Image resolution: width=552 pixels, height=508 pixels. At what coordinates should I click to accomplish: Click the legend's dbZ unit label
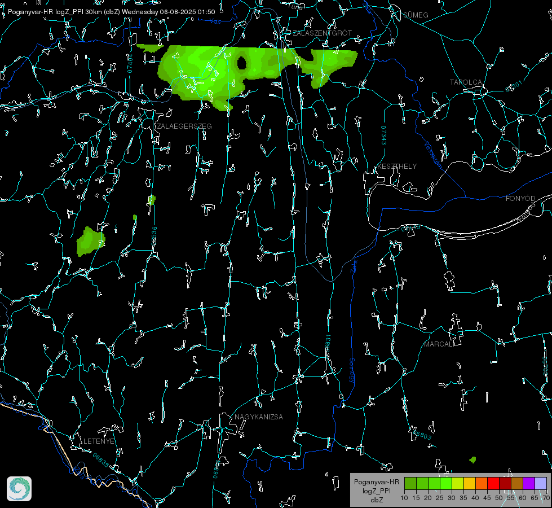coord(376,500)
